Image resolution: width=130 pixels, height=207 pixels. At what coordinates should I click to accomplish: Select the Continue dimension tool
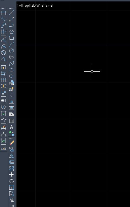coord(3,80)
